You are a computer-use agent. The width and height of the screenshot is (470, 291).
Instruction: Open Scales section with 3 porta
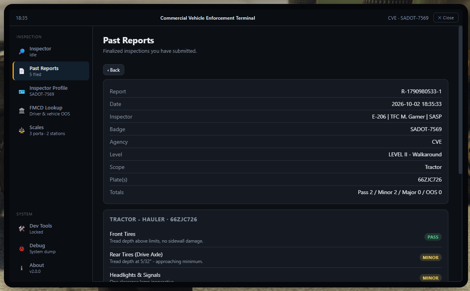click(51, 130)
